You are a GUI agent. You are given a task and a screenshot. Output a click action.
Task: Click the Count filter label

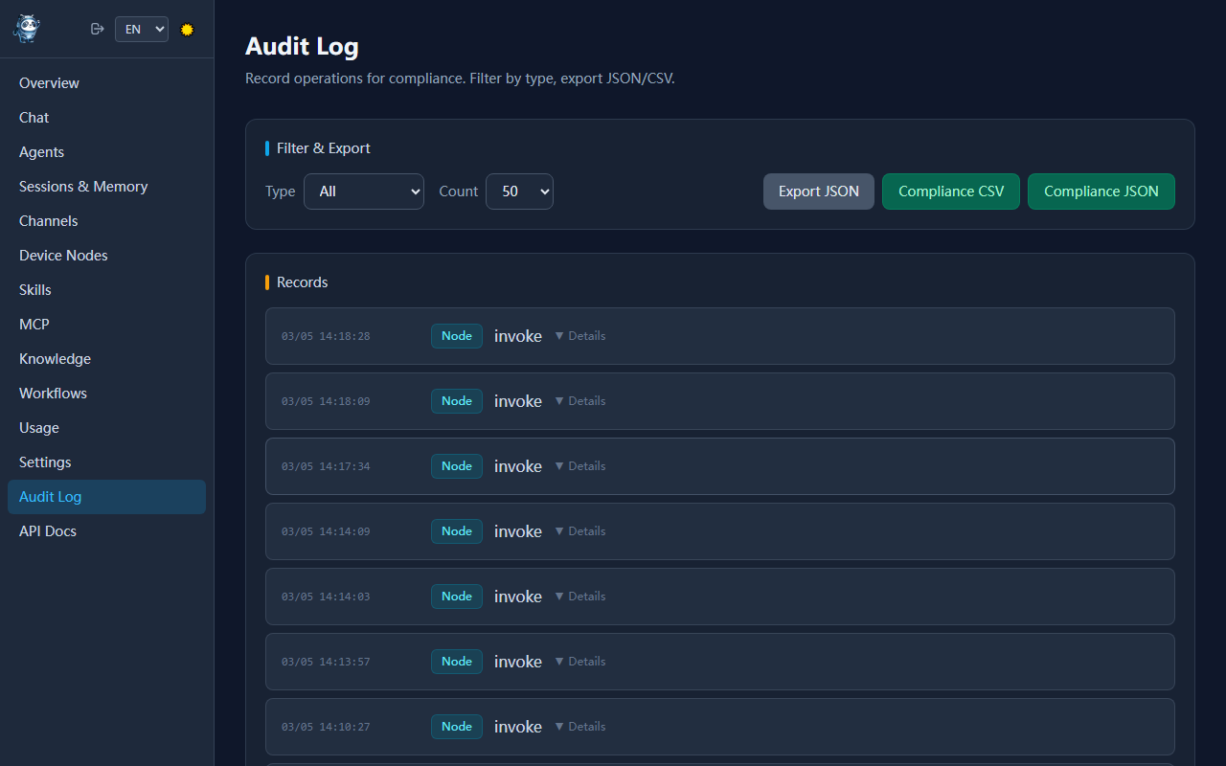coord(458,191)
